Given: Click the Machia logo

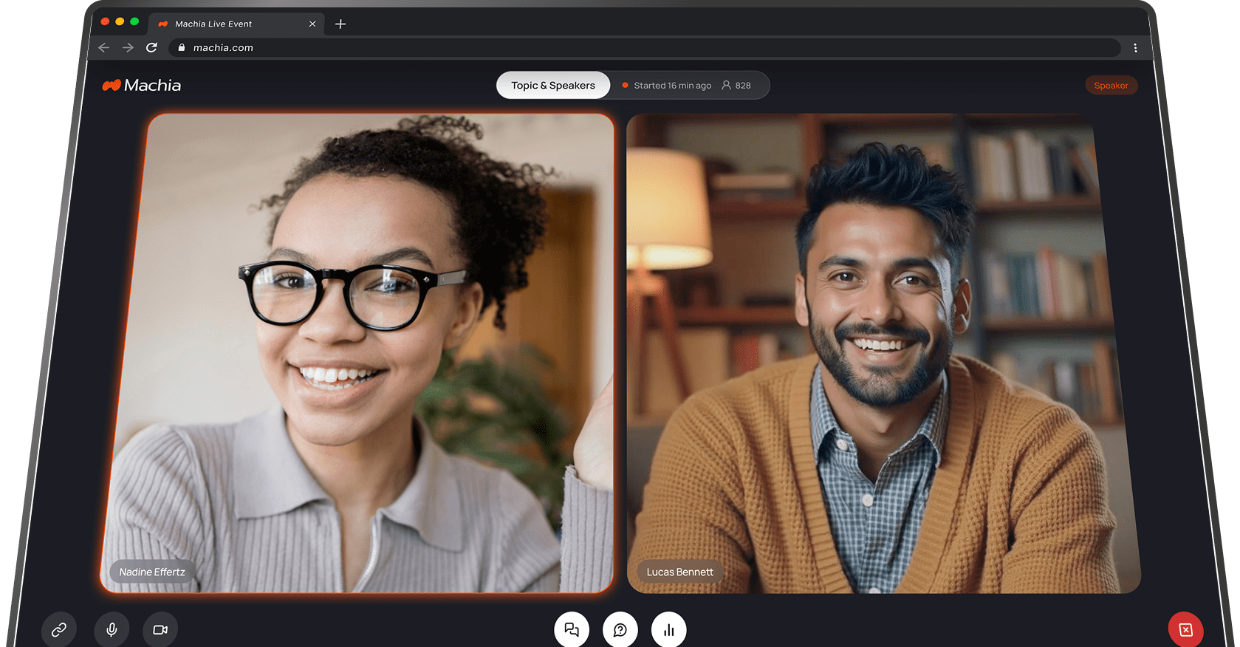Looking at the screenshot, I should (x=142, y=85).
